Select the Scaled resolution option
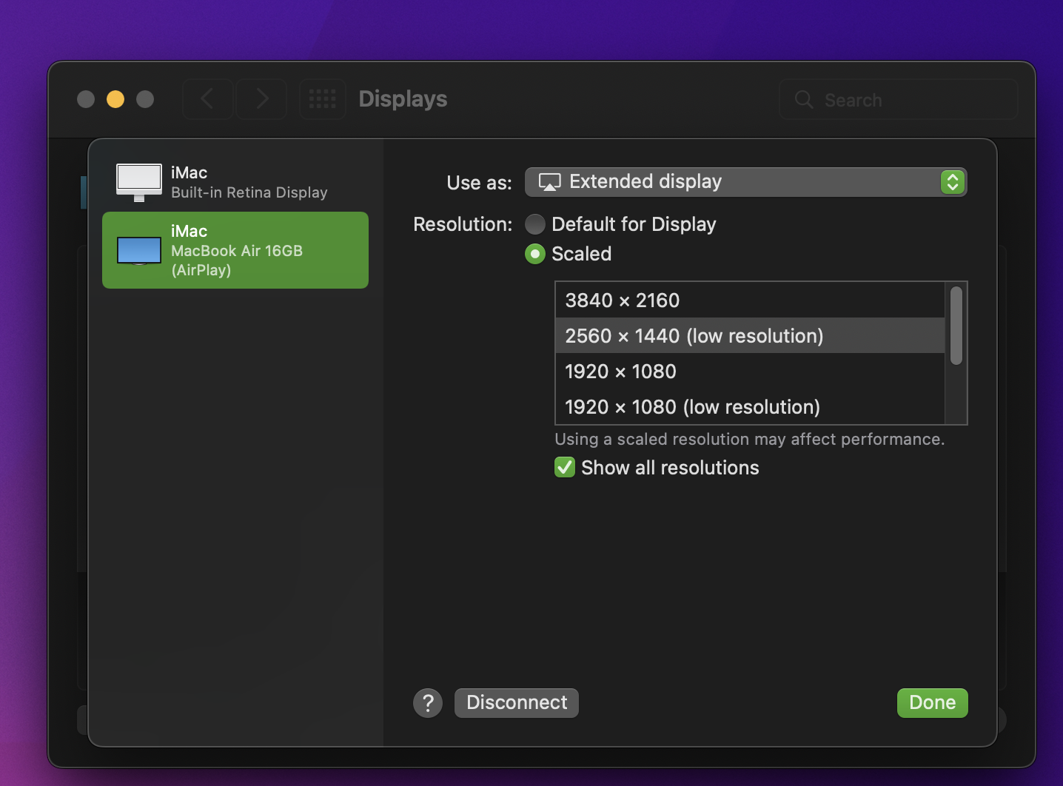The height and width of the screenshot is (786, 1063). tap(535, 254)
